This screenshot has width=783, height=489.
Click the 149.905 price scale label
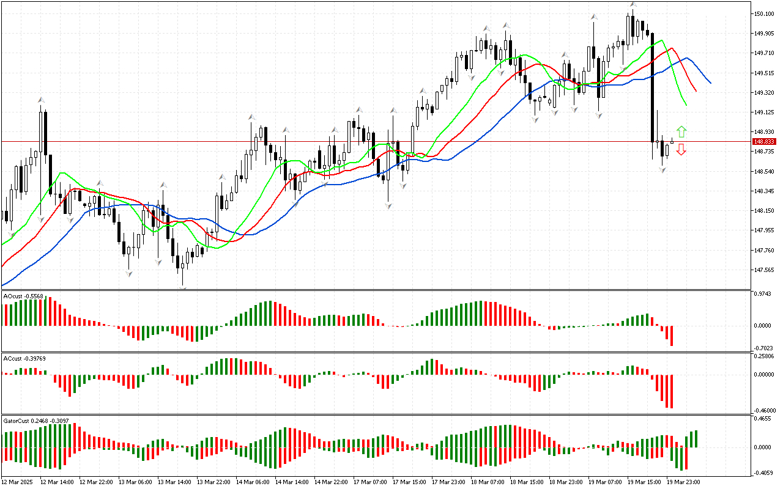[x=763, y=34]
